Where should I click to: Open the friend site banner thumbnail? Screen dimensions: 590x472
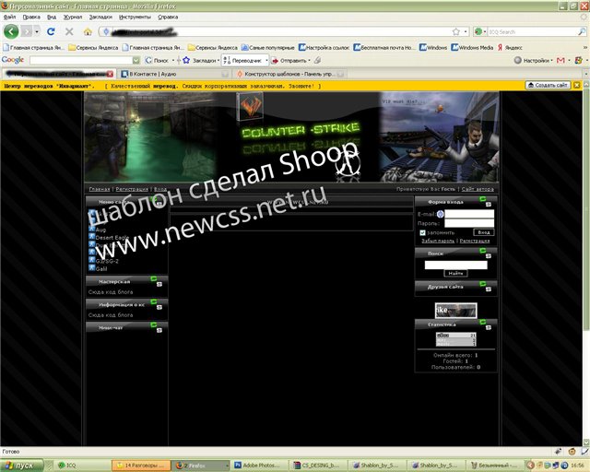pyautogui.click(x=455, y=311)
